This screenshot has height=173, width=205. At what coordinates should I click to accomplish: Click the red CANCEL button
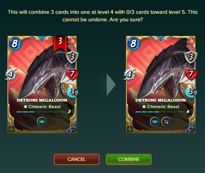(x=77, y=159)
